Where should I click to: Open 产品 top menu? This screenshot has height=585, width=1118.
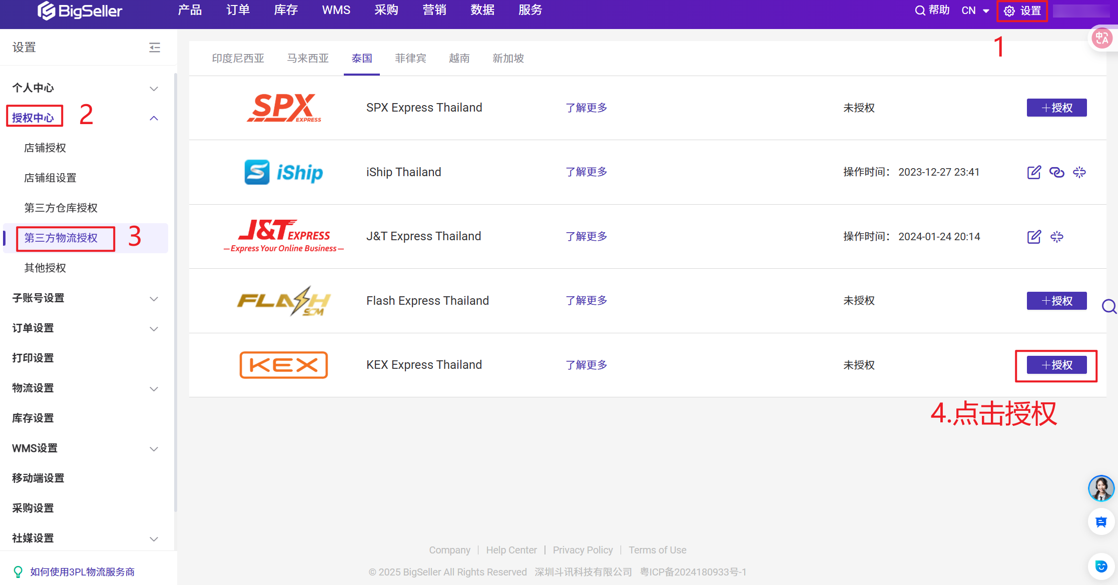tap(190, 10)
